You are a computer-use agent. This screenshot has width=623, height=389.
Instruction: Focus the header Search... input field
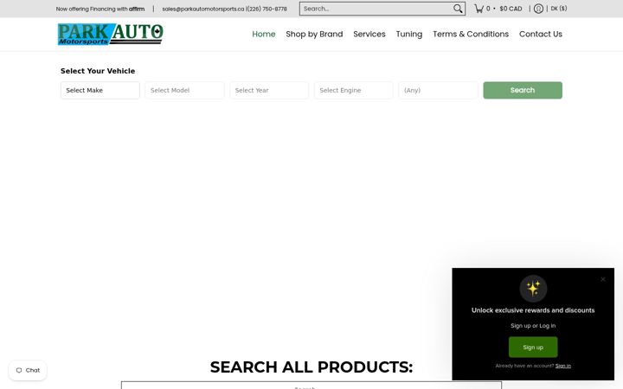[376, 9]
